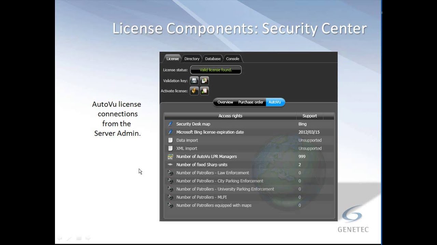Click the 'License status:' label

(x=175, y=70)
